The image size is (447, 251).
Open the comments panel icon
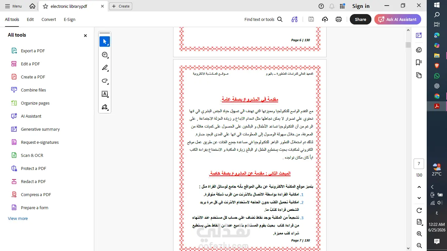419,50
